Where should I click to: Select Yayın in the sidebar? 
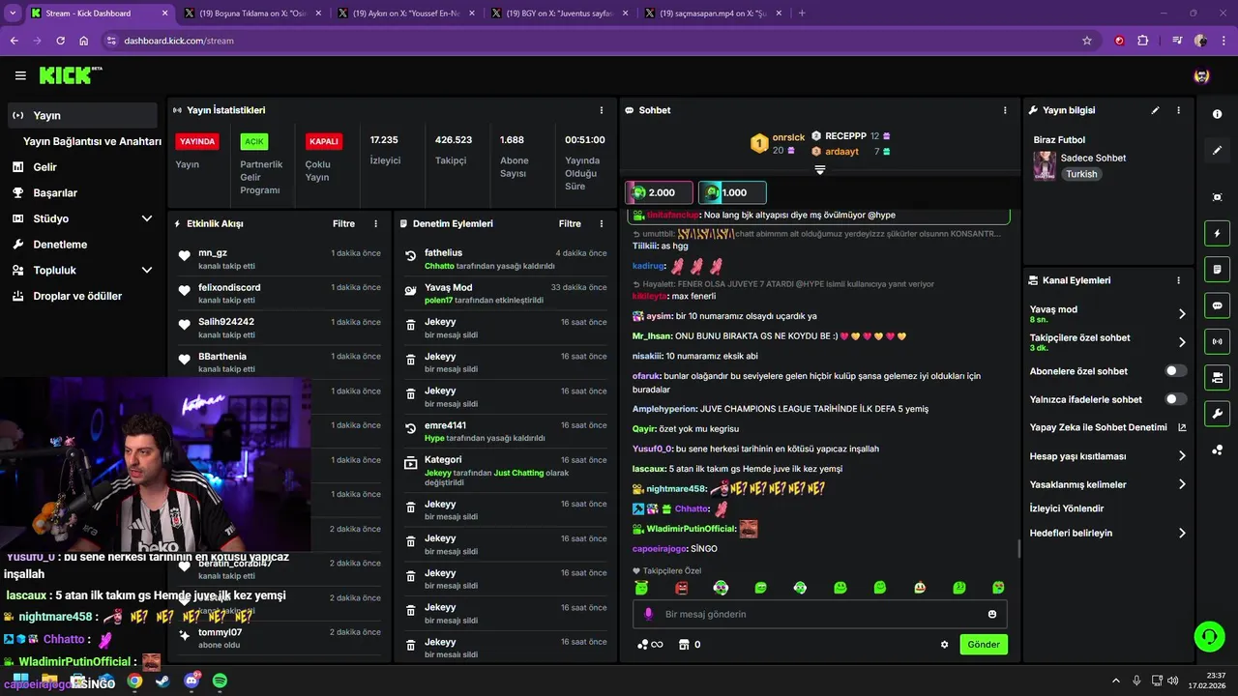click(x=82, y=115)
